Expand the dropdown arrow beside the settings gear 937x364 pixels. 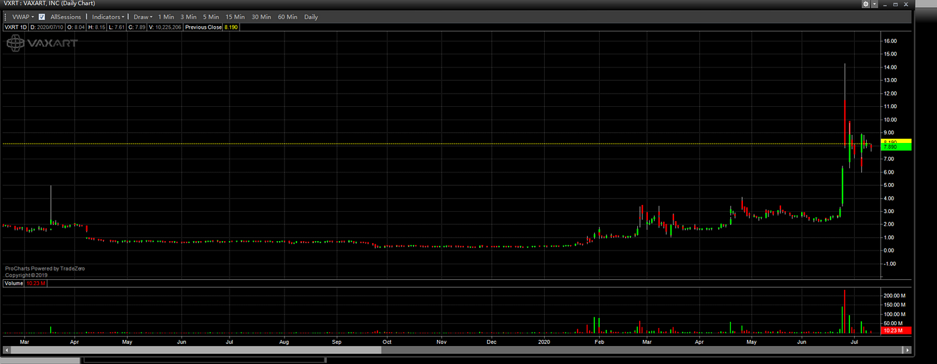pyautogui.click(x=874, y=4)
